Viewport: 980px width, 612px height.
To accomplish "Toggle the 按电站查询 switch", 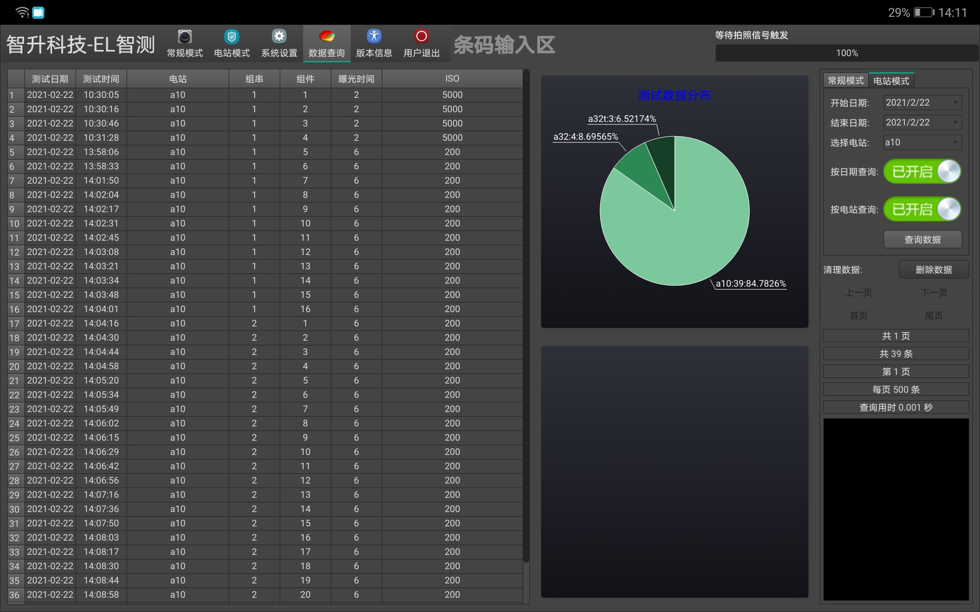I will click(x=922, y=209).
